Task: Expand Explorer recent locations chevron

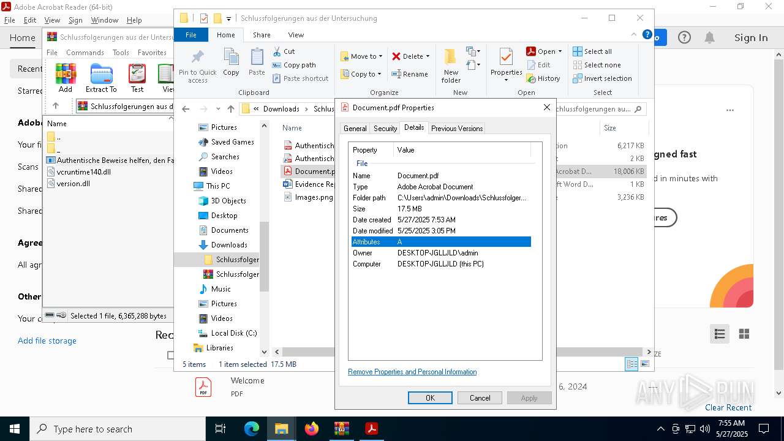Action: click(x=217, y=109)
